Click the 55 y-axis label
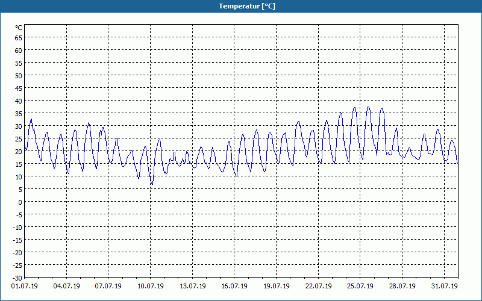 (19, 63)
